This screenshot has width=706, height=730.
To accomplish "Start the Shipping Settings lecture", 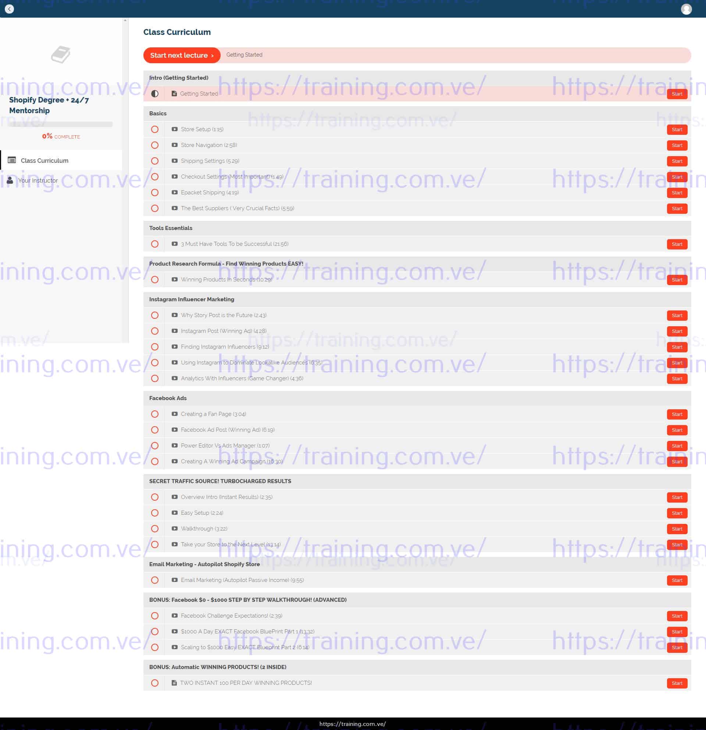I will (677, 161).
